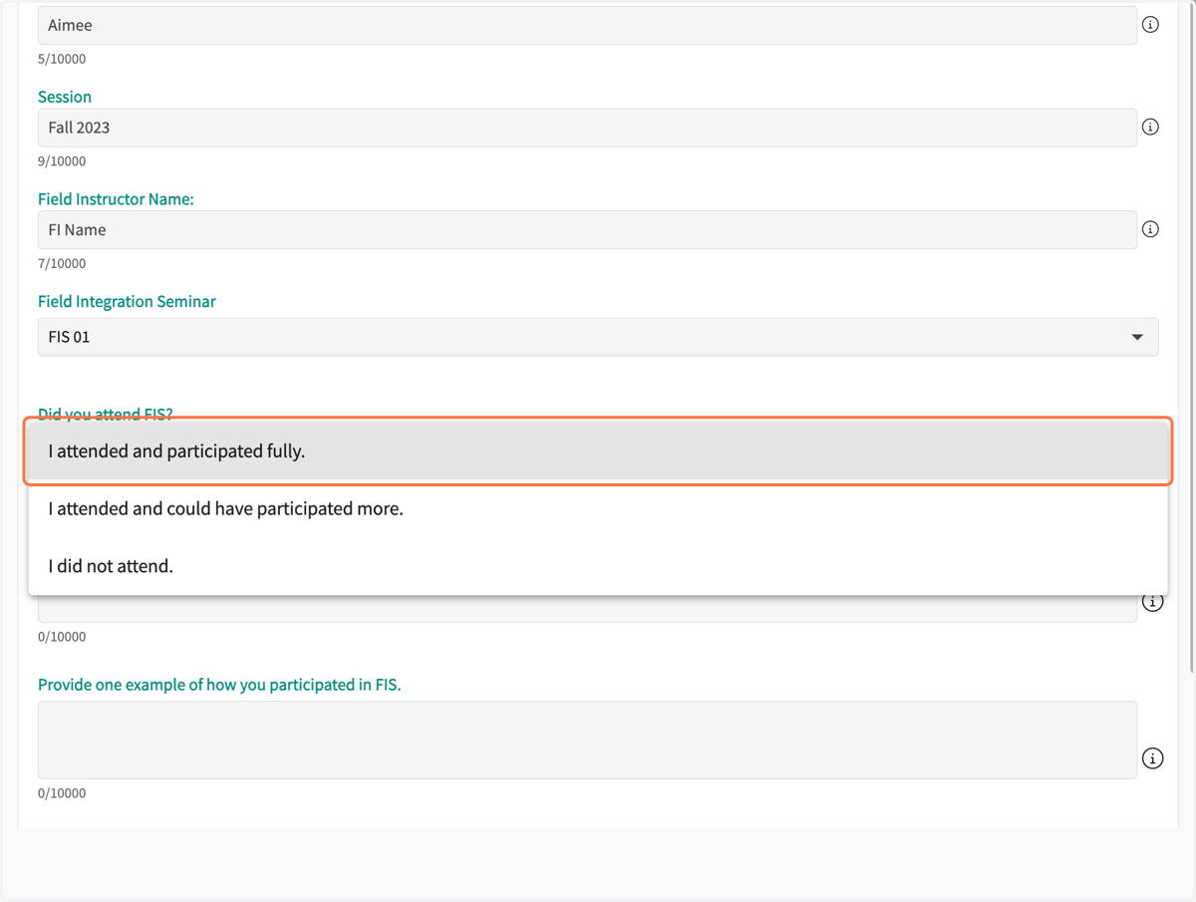The height and width of the screenshot is (902, 1196).
Task: Expand the FIS 01 dropdown arrow
Action: click(x=1137, y=337)
